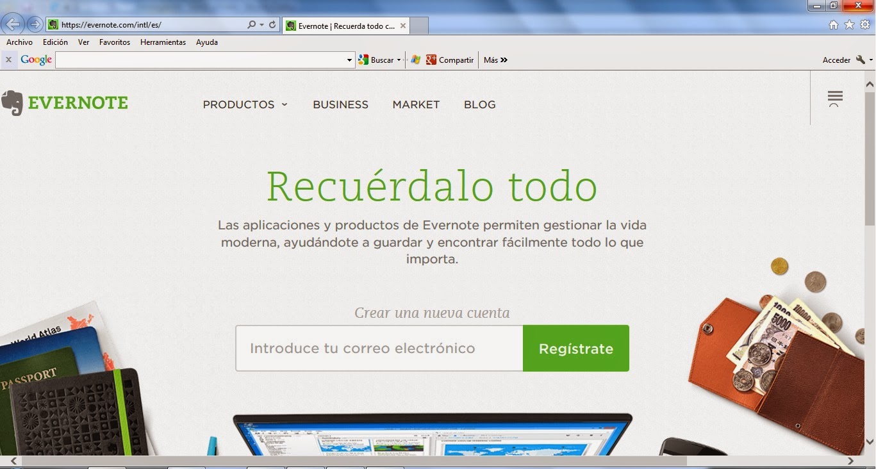Show more toolbar items via Más
Screen dimensions: 876x469
495,60
